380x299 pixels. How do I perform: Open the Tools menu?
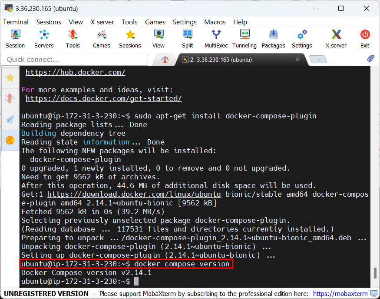click(129, 22)
